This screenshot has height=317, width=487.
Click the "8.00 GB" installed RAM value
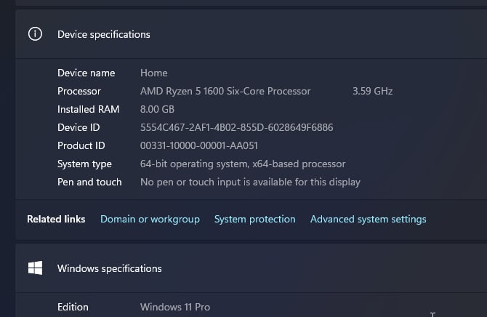click(x=157, y=109)
